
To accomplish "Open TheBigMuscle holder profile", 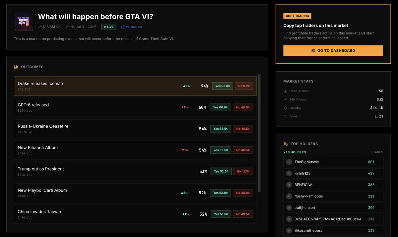I will point(333,162).
